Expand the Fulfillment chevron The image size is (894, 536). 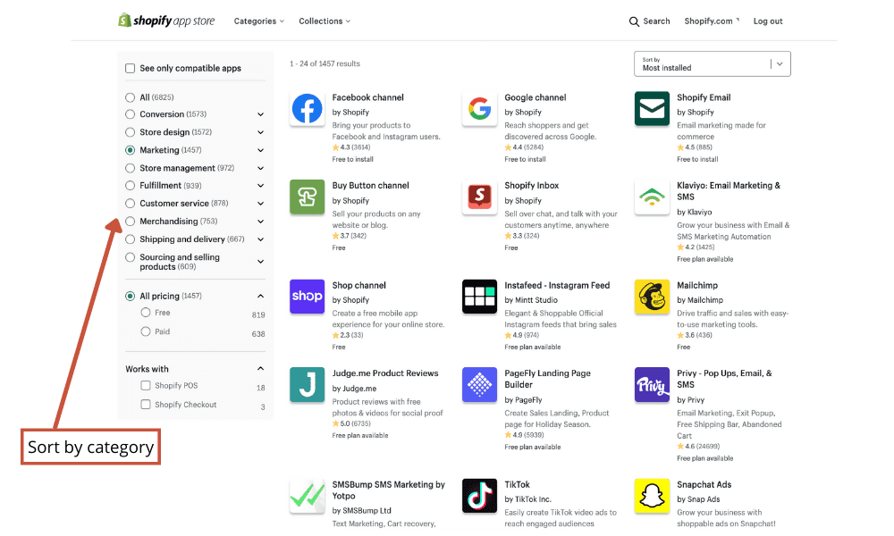[260, 186]
